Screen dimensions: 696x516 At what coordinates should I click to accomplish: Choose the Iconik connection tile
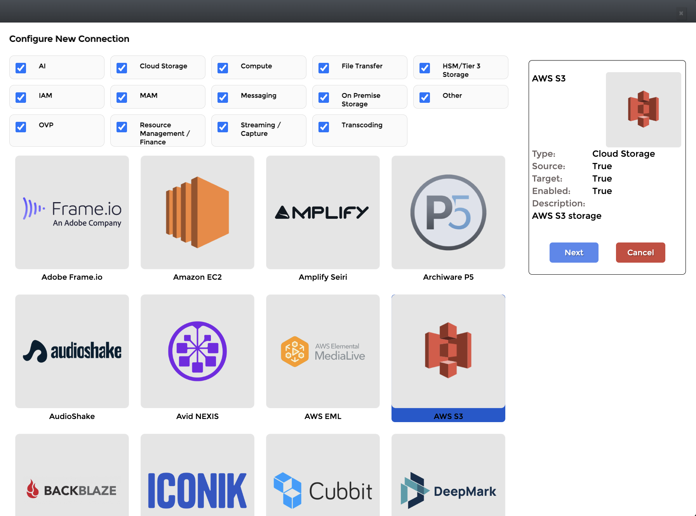[197, 481]
